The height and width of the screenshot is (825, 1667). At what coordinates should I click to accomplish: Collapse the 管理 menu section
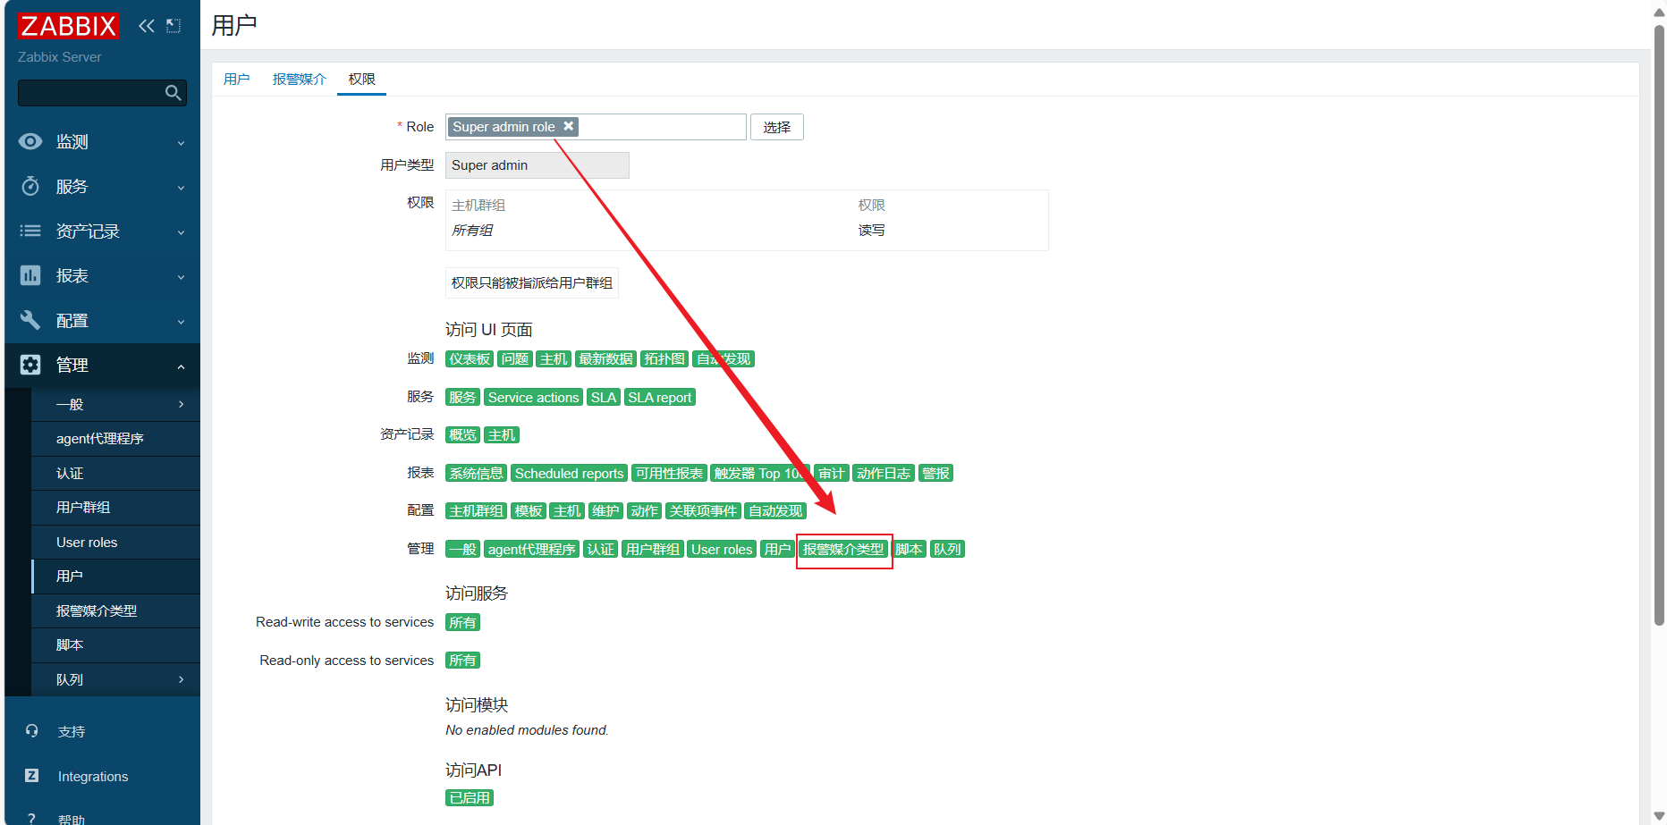click(x=181, y=366)
